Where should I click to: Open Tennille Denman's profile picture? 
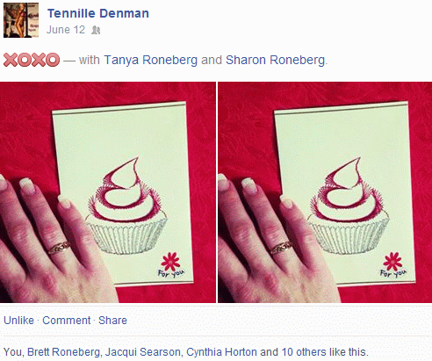tap(21, 20)
